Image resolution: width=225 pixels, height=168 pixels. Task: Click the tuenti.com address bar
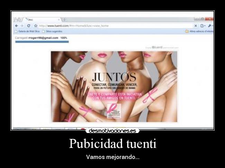(x=116, y=26)
